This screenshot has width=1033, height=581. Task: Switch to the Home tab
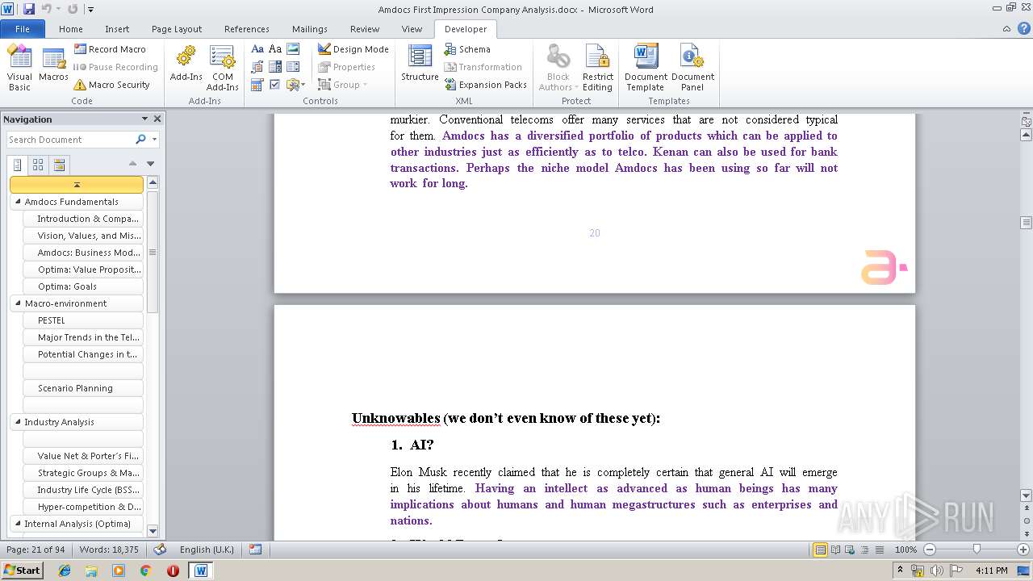click(x=71, y=29)
